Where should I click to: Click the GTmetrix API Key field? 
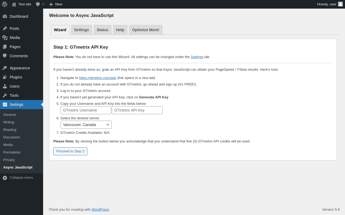click(137, 110)
